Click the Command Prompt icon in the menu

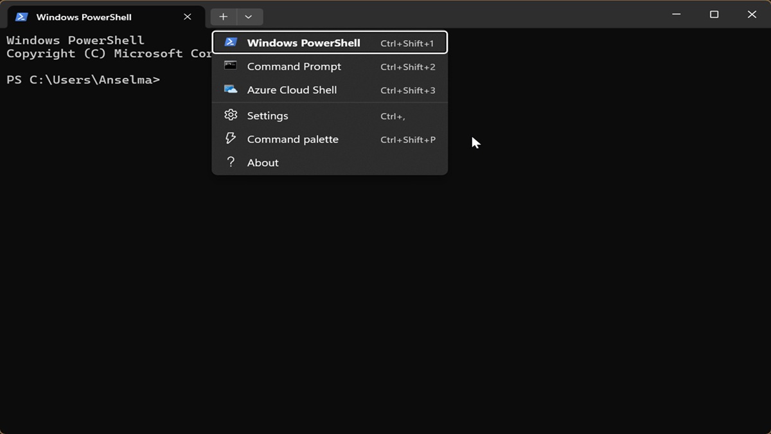click(231, 66)
